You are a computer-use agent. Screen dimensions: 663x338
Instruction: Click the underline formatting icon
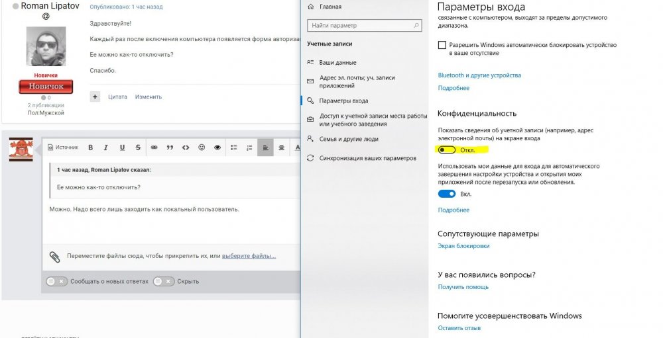tap(122, 148)
